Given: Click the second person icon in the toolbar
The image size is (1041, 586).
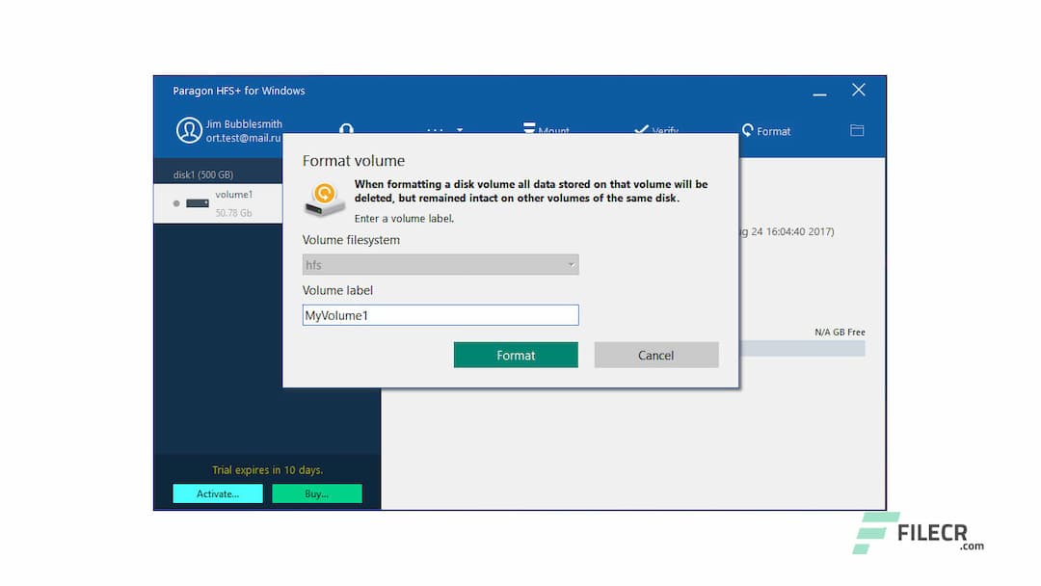Looking at the screenshot, I should [345, 128].
